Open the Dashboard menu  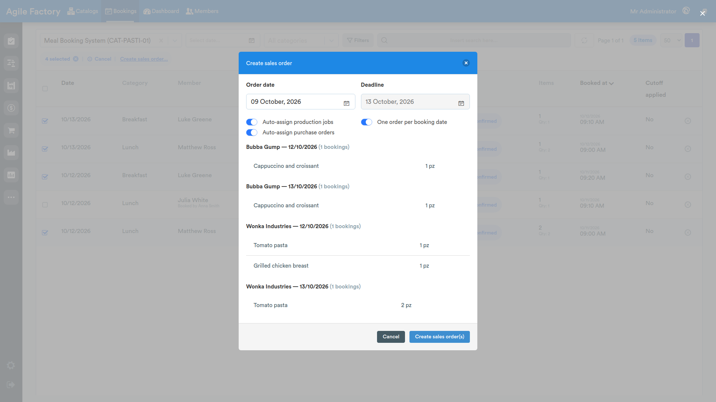pos(161,11)
